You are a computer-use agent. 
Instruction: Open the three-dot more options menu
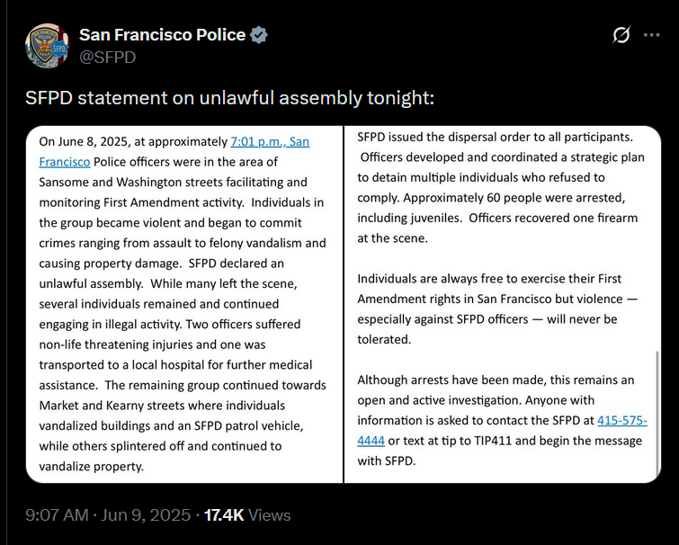652,35
